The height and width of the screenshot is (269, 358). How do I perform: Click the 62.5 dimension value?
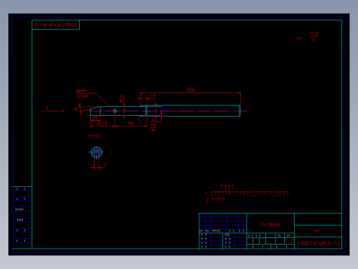[103, 123]
